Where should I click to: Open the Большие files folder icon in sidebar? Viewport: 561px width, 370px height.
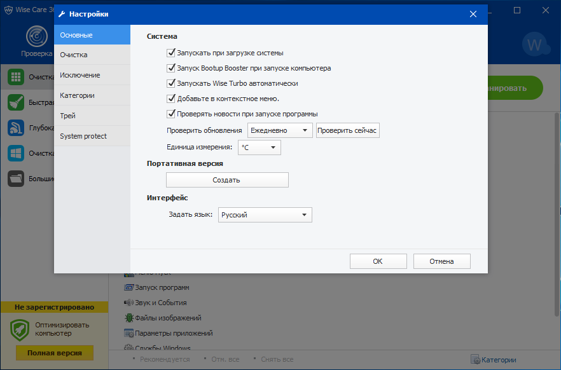[x=16, y=179]
